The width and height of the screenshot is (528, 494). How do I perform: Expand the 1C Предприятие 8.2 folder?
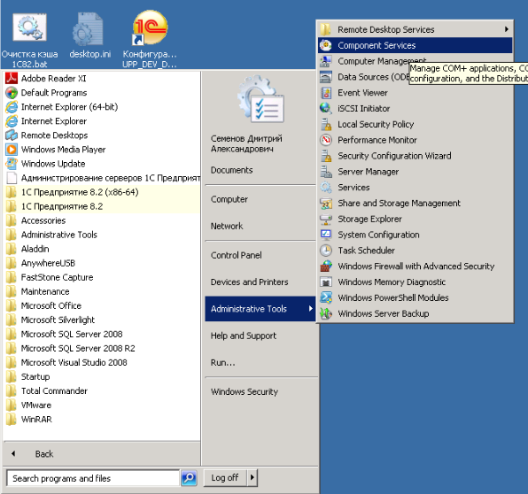click(102, 206)
